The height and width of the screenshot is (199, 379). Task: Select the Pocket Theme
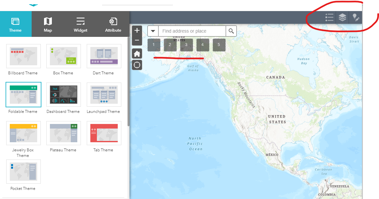(x=23, y=172)
